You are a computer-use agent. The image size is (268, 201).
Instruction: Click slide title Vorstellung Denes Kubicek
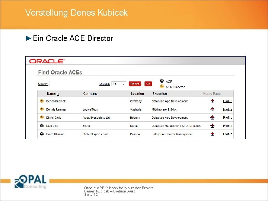tap(76, 13)
